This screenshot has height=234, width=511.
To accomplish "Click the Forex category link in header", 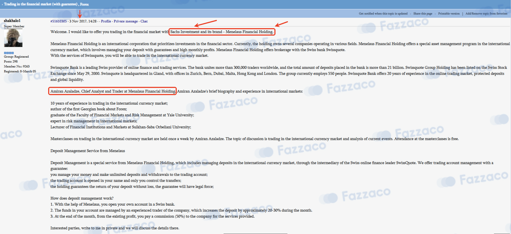I will (x=84, y=4).
